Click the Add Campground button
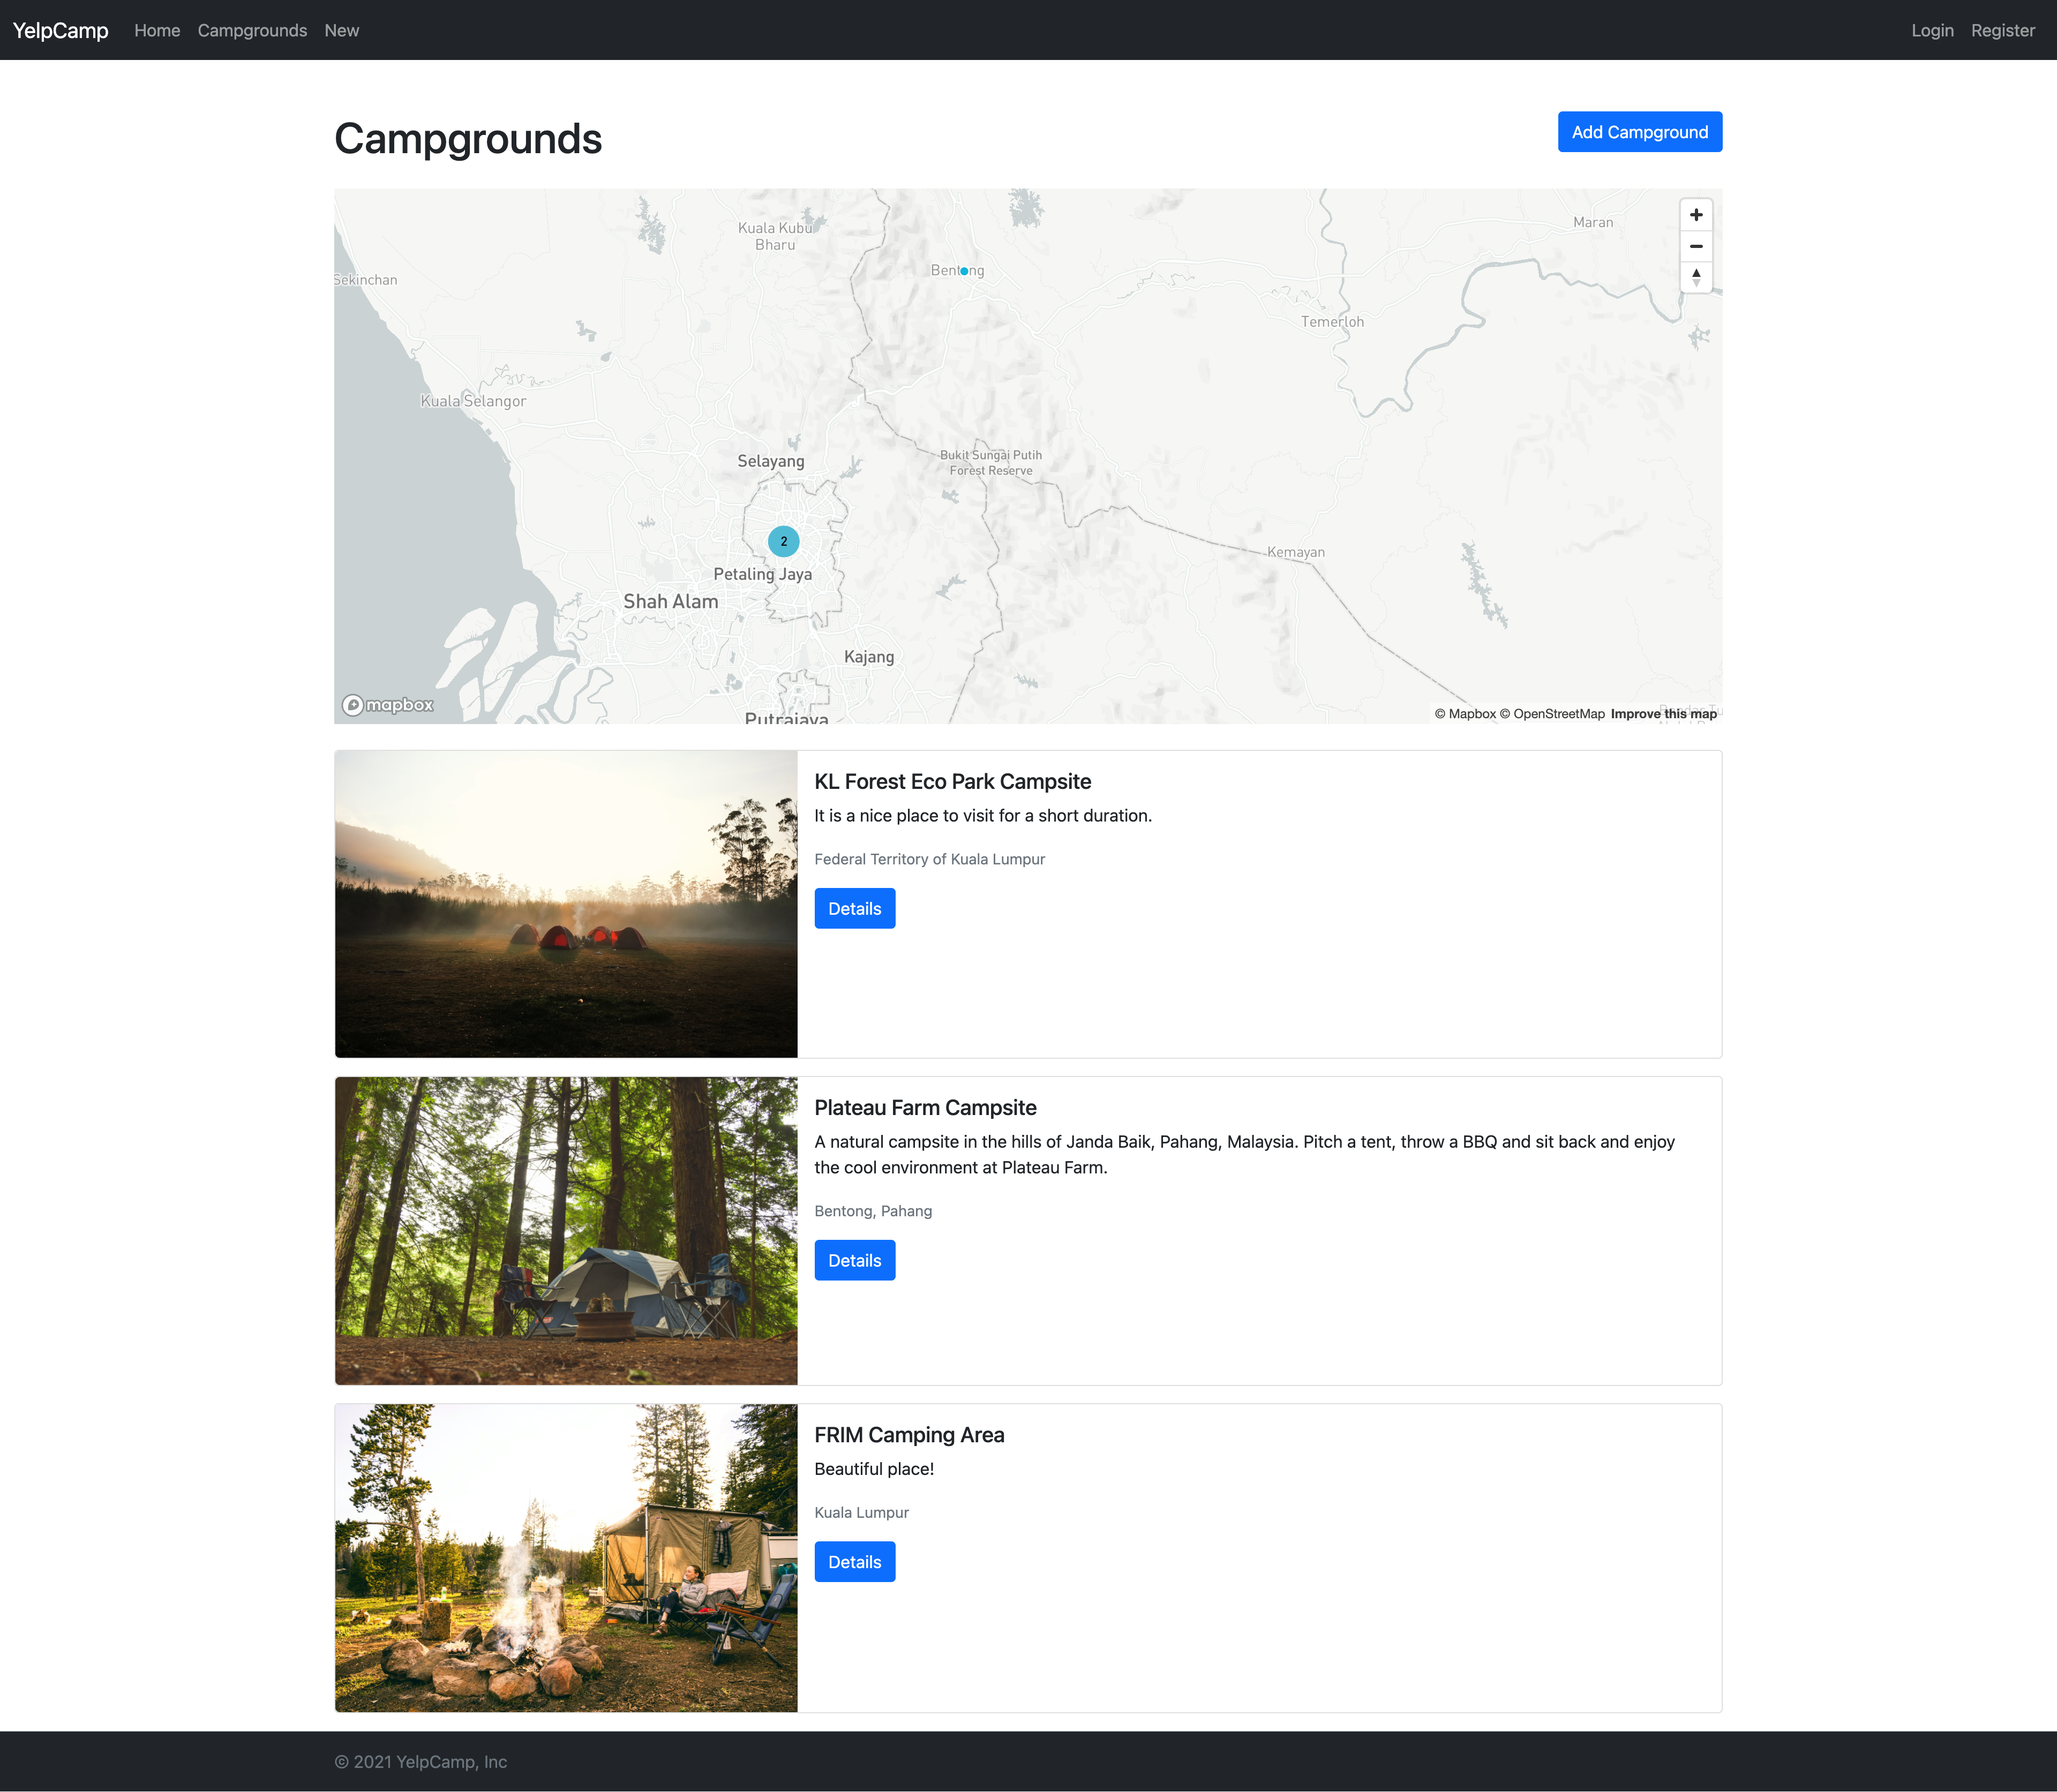The width and height of the screenshot is (2057, 1792). click(x=1639, y=132)
